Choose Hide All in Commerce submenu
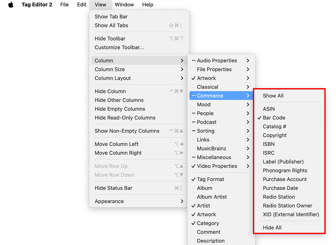The image size is (336, 245). click(289, 228)
